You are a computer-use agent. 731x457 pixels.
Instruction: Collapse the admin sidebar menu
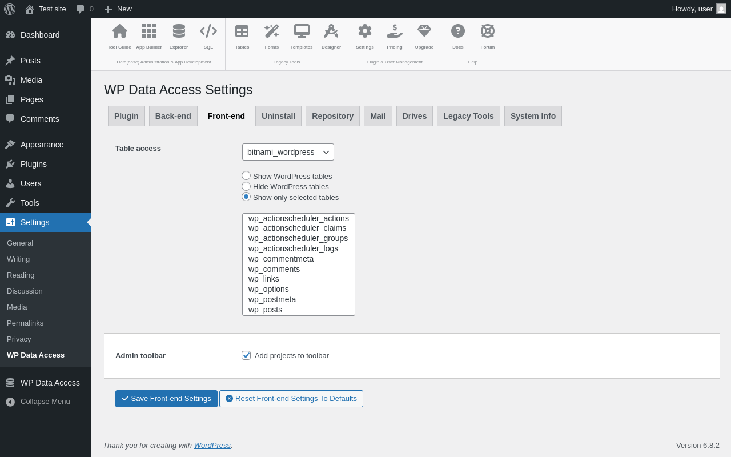coord(46,402)
